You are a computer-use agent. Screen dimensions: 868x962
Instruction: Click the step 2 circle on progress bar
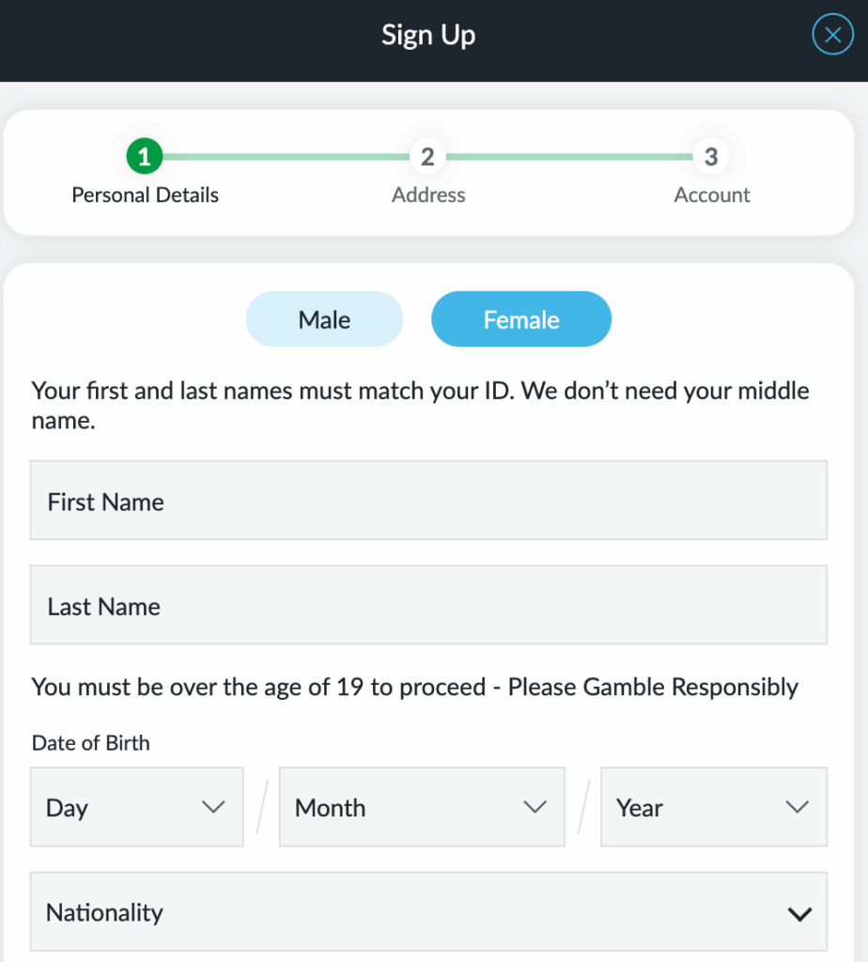pos(428,156)
